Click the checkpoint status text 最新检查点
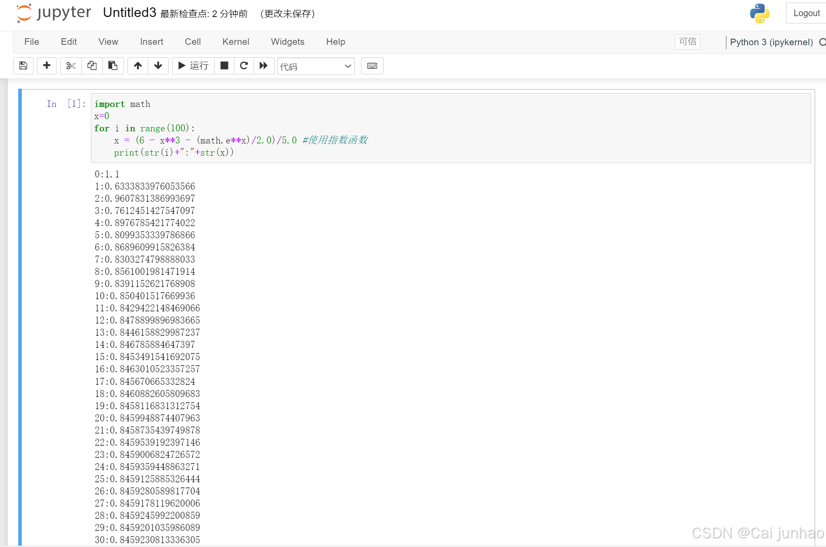The image size is (826, 547). [x=204, y=14]
